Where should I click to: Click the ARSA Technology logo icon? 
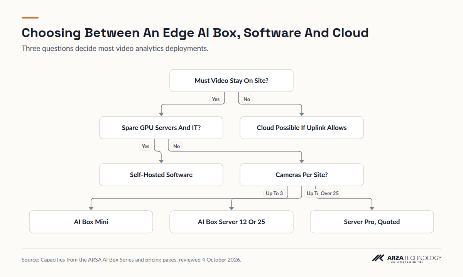(378, 258)
